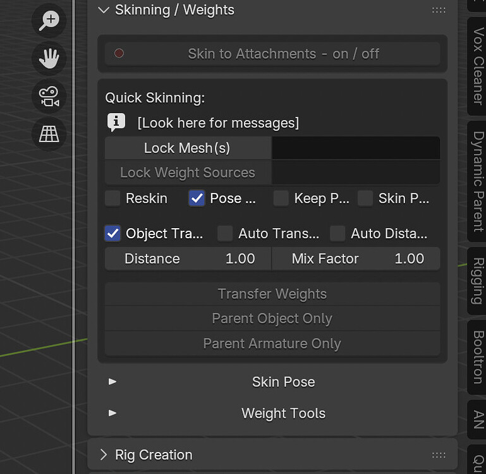The height and width of the screenshot is (474, 486).
Task: Click the Parent Armature Only button
Action: (272, 343)
